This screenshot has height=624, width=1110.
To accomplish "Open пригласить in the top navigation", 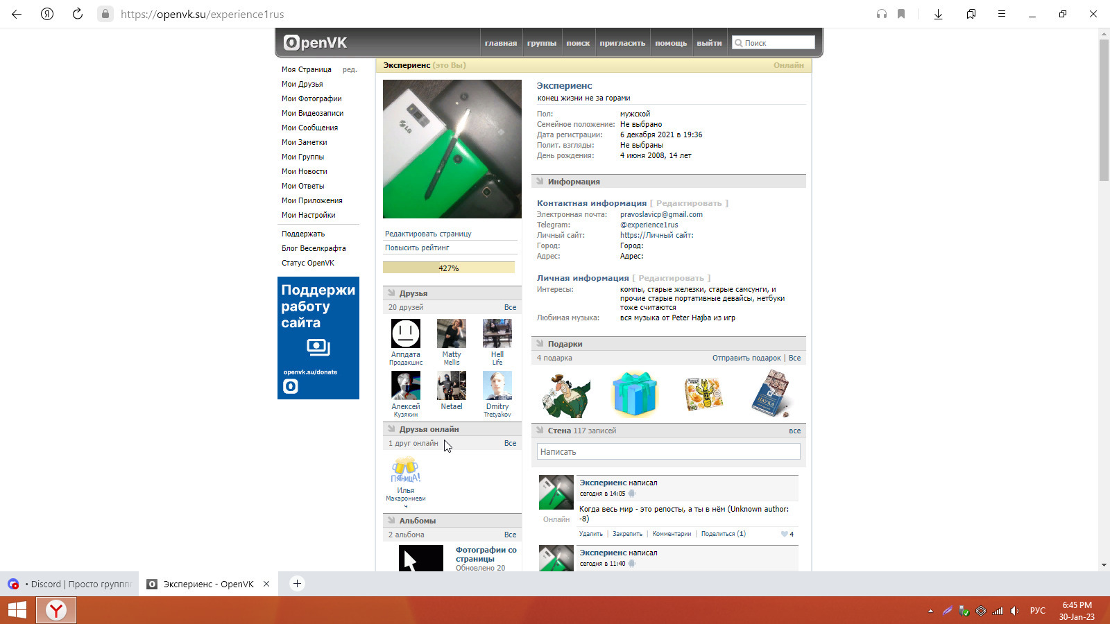I will [x=622, y=43].
